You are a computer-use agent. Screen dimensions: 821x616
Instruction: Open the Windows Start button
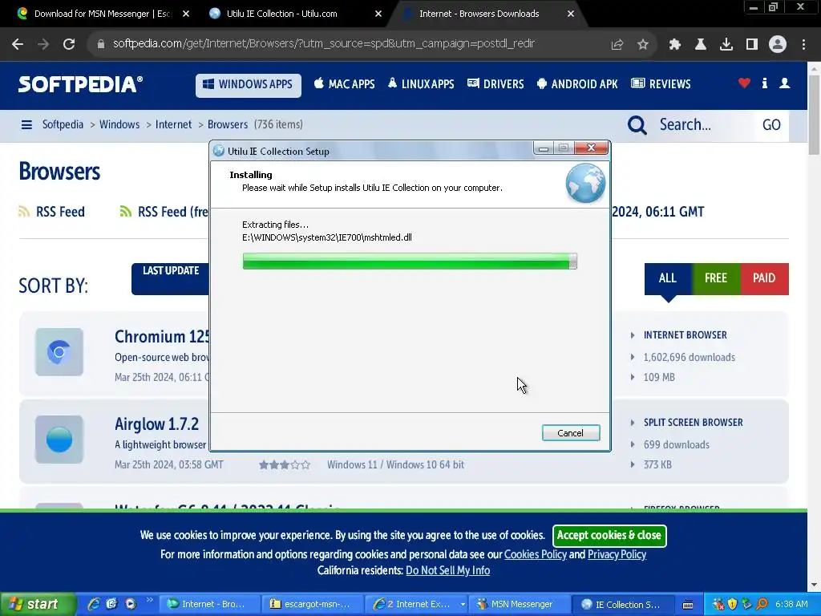point(37,604)
